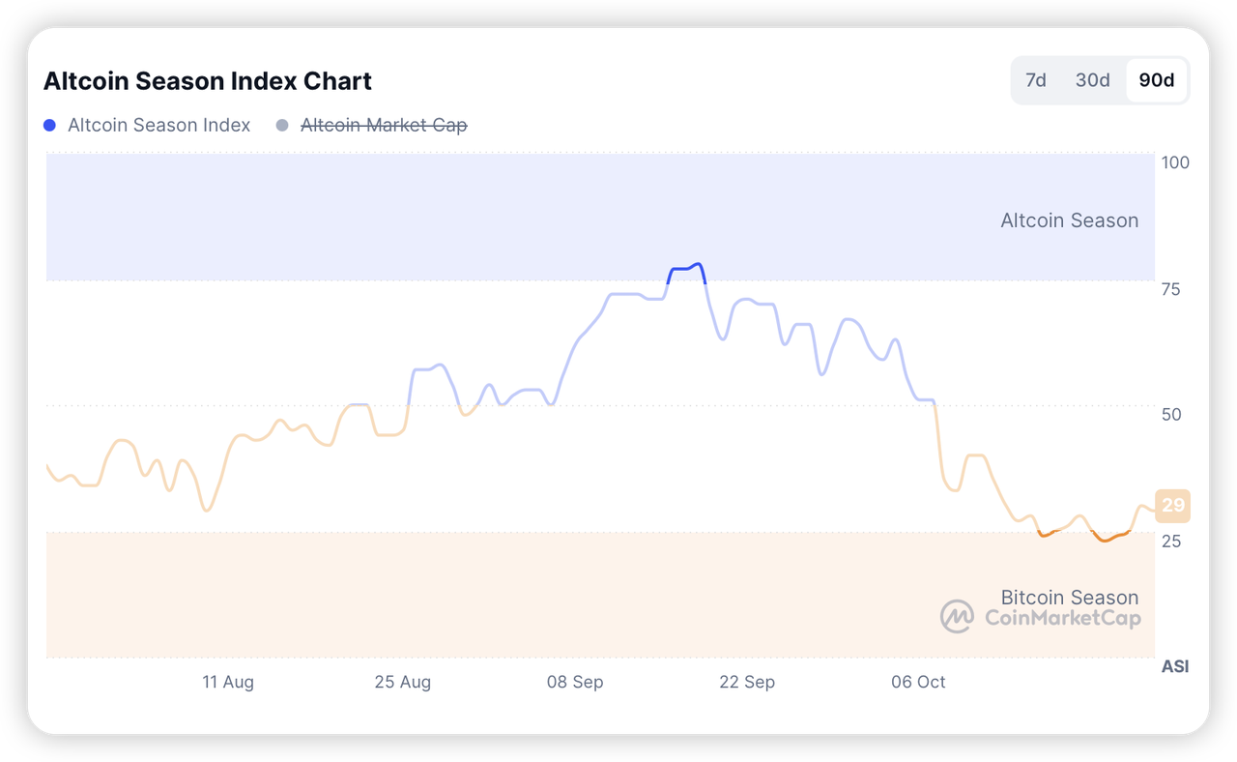
Task: Click the dark blue peak line segment
Action: pyautogui.click(x=686, y=267)
